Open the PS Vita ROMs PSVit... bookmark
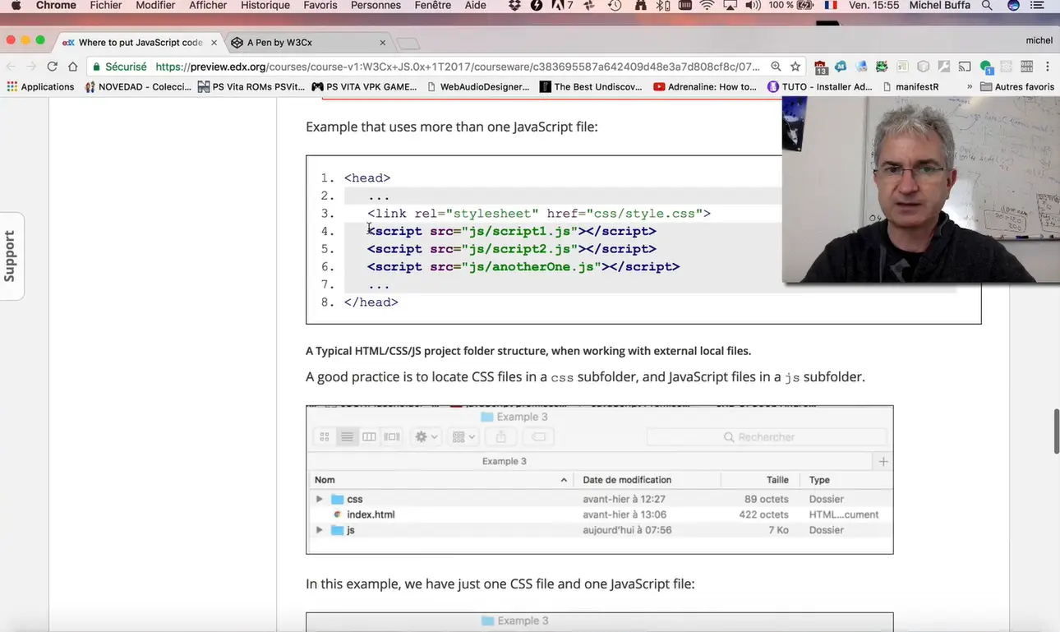1060x632 pixels. [x=252, y=86]
